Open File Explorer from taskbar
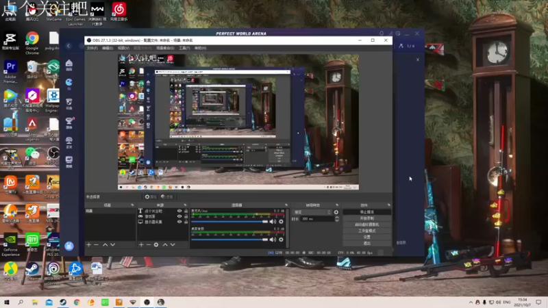The height and width of the screenshot is (308, 548). point(35,302)
